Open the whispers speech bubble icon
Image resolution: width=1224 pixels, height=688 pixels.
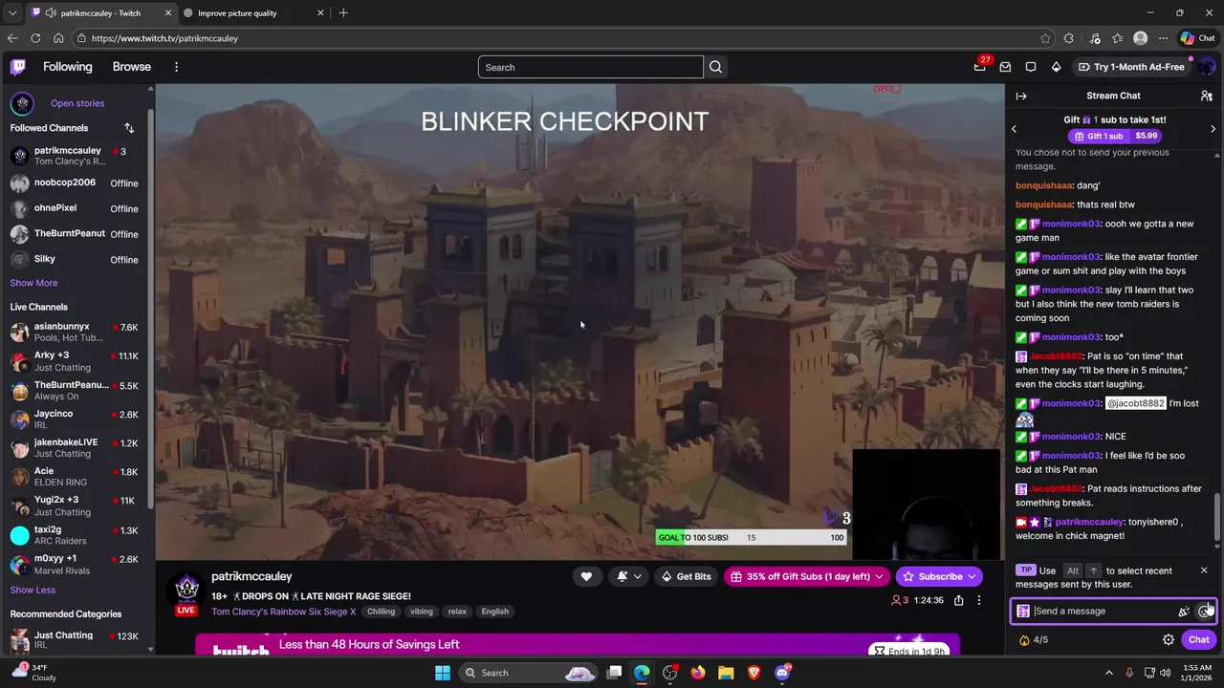click(1031, 67)
